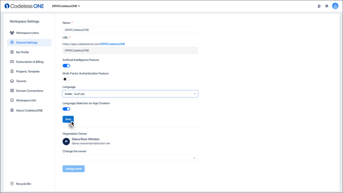
Task: Select General Settings menu item
Action: pyautogui.click(x=29, y=43)
